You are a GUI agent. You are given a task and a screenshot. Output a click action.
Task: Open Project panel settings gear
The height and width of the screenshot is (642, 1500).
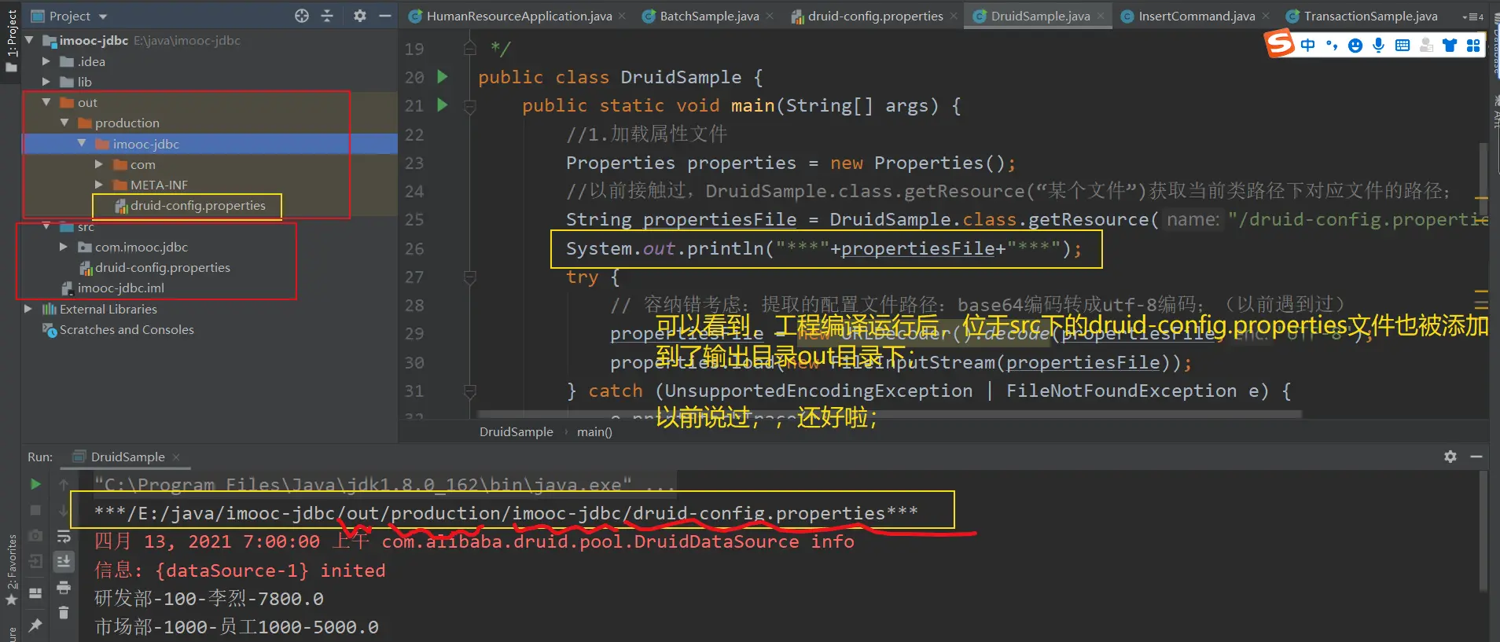pos(359,16)
